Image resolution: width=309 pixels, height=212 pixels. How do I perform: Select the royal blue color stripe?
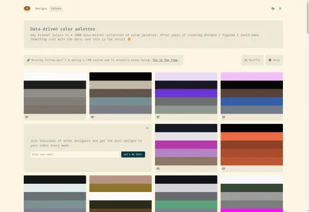point(251,102)
